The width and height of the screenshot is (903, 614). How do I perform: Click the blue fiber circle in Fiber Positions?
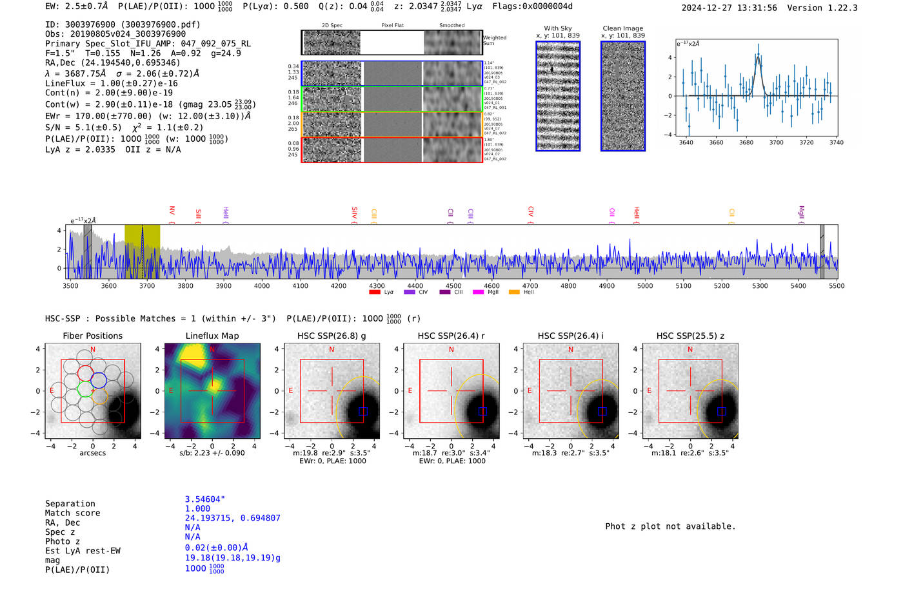pos(99,380)
